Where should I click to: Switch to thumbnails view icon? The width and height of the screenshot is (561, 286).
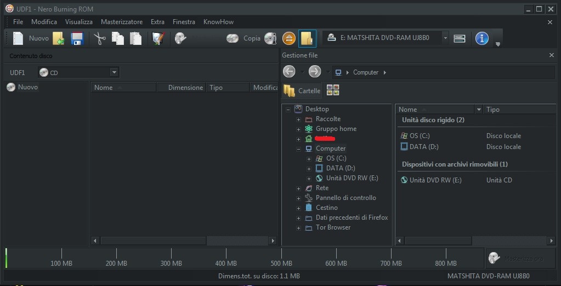[x=333, y=90]
